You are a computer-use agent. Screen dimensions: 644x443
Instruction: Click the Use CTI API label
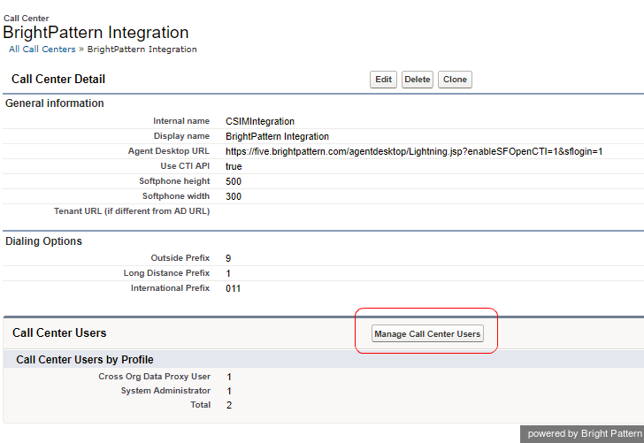[x=185, y=166]
